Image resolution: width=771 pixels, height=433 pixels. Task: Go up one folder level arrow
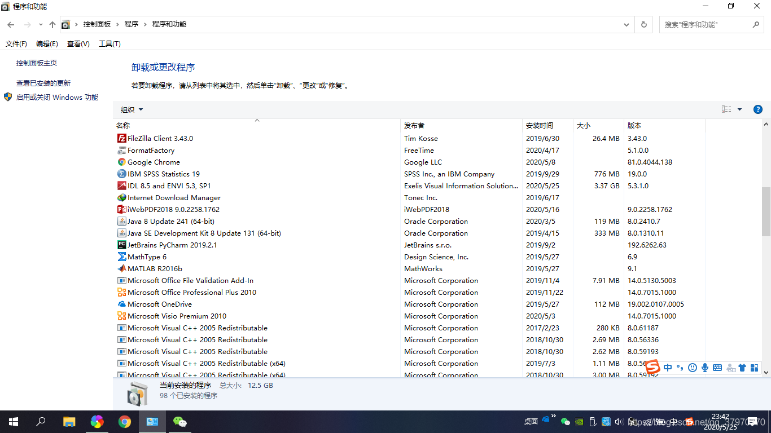pos(52,24)
